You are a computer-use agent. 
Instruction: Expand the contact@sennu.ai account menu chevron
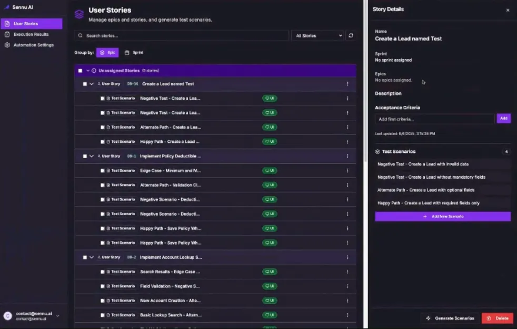[x=58, y=316]
